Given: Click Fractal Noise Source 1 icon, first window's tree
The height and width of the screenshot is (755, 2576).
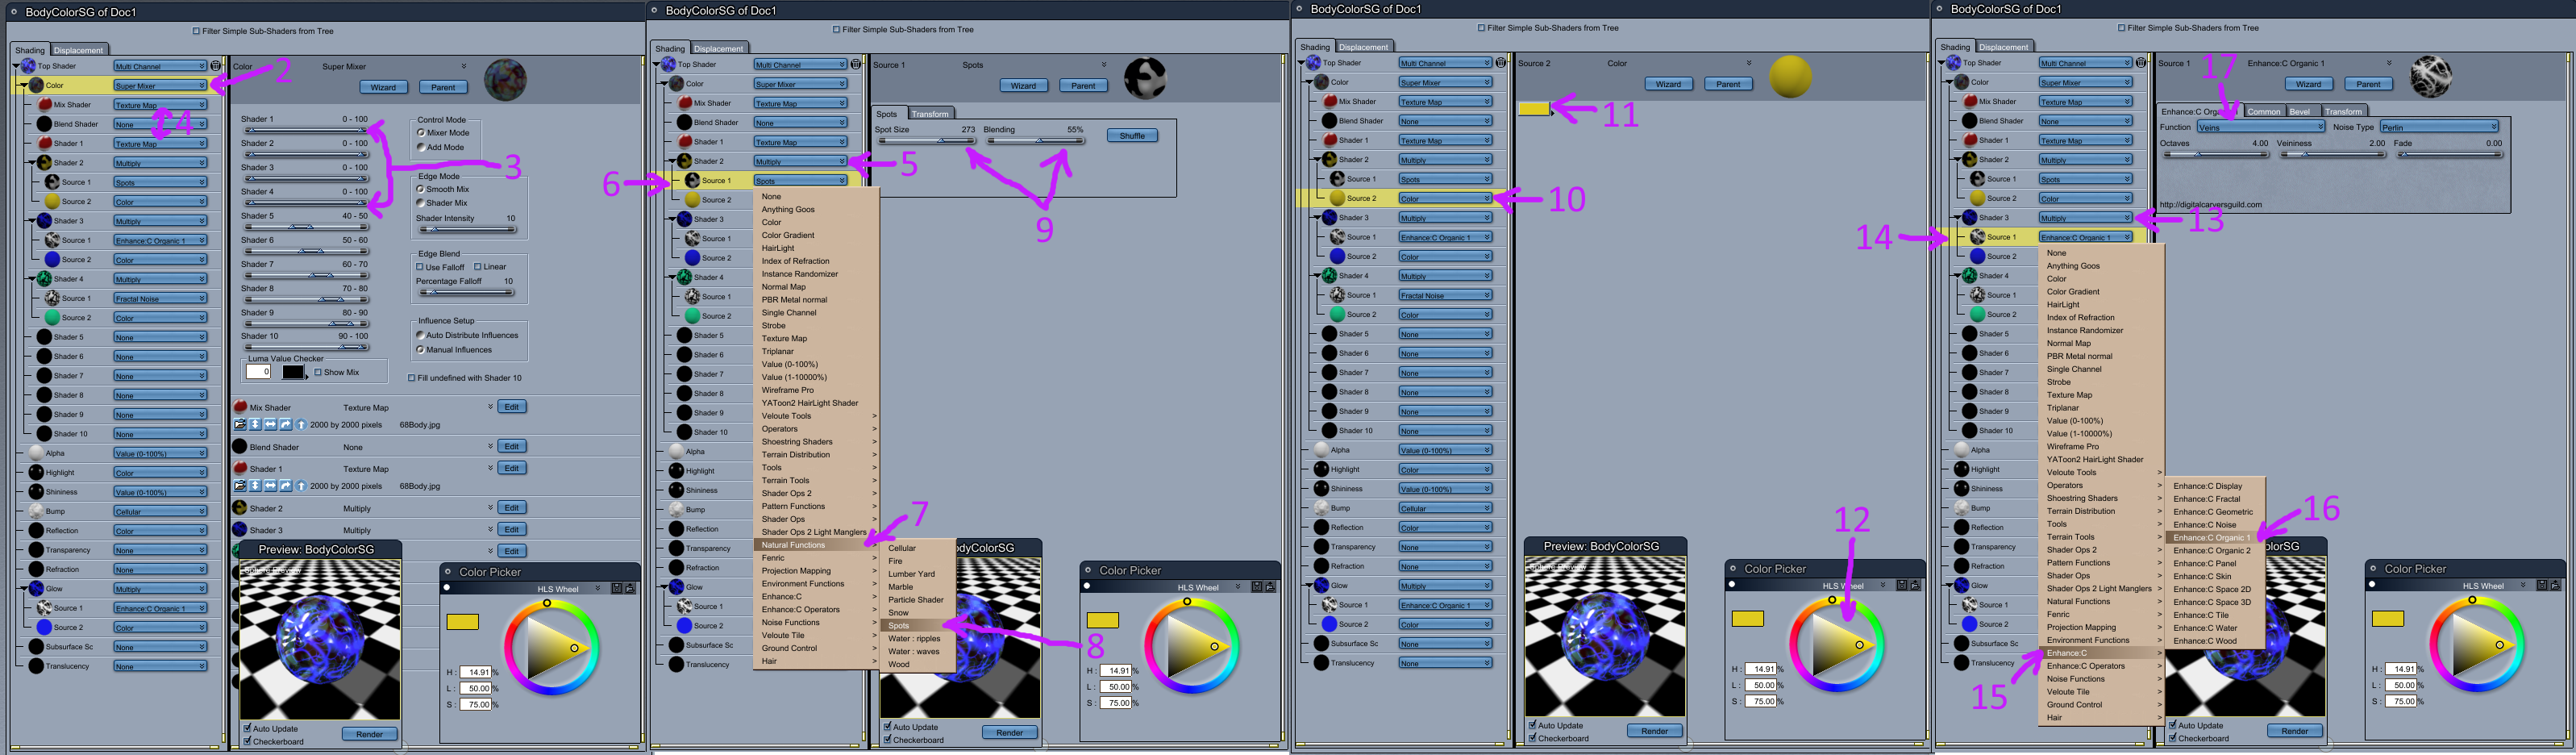Looking at the screenshot, I should (52, 298).
